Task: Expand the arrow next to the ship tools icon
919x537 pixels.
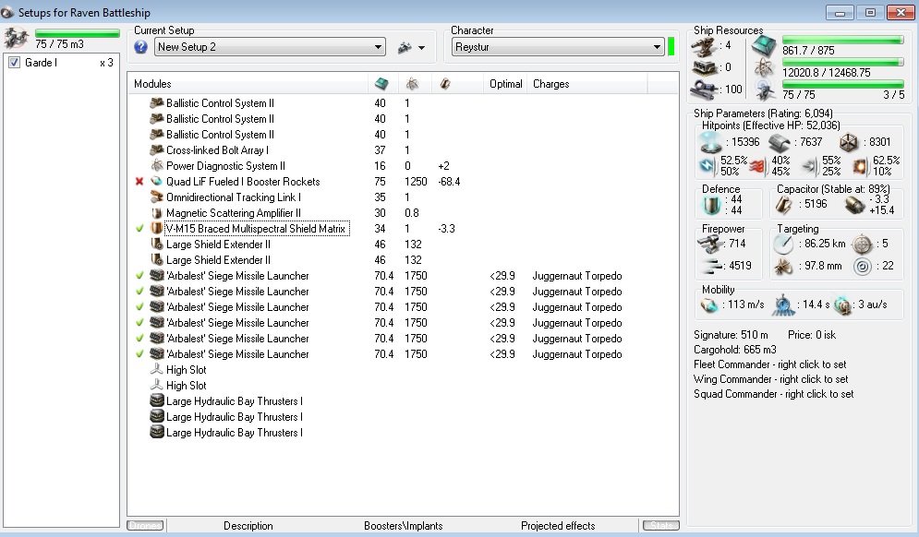Action: [x=421, y=48]
